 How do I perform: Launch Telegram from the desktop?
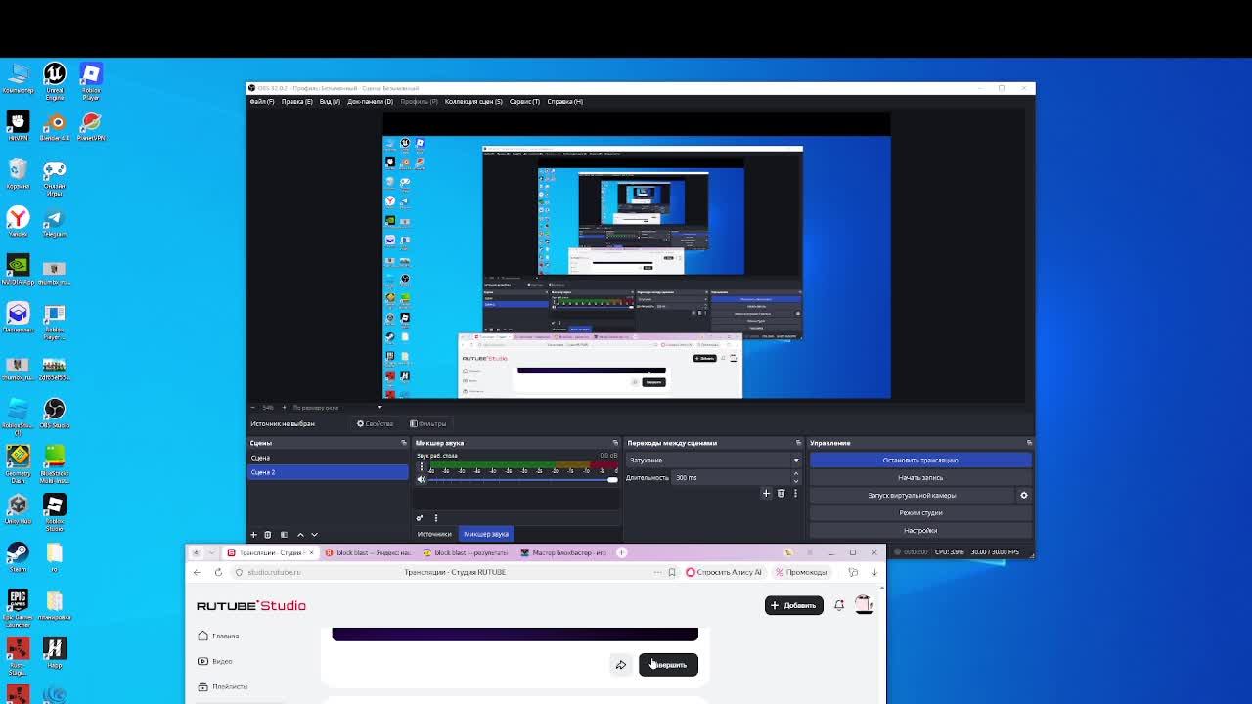point(55,224)
